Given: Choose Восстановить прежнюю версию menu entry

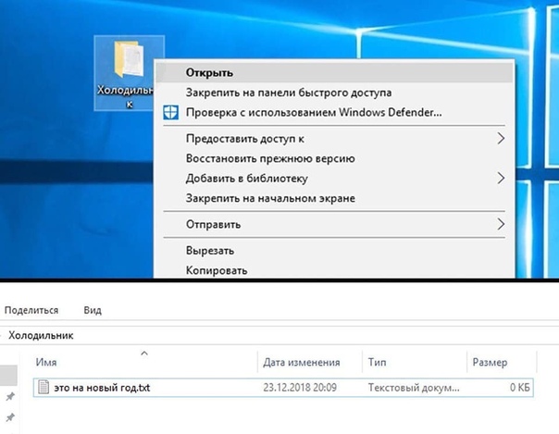Looking at the screenshot, I should (270, 158).
